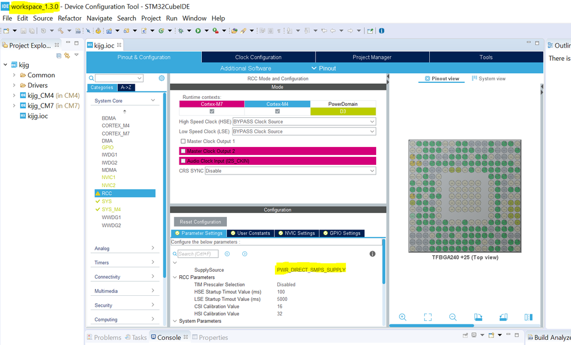Switch to the Tools tab
571x345 pixels.
click(486, 57)
